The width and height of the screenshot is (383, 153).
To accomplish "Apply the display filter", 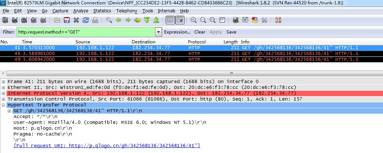I will coord(216,32).
